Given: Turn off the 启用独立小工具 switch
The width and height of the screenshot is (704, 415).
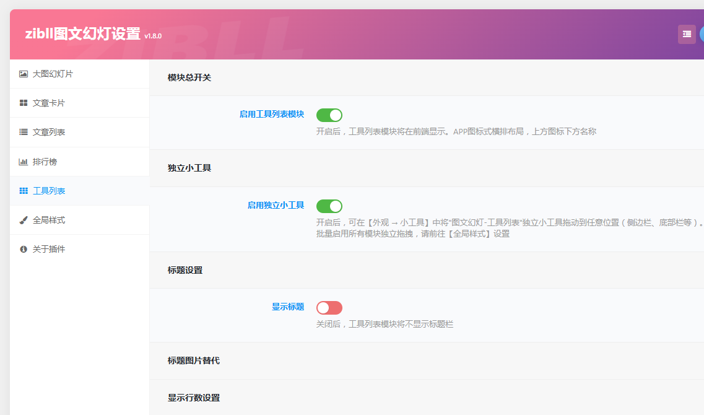Looking at the screenshot, I should click(x=329, y=206).
